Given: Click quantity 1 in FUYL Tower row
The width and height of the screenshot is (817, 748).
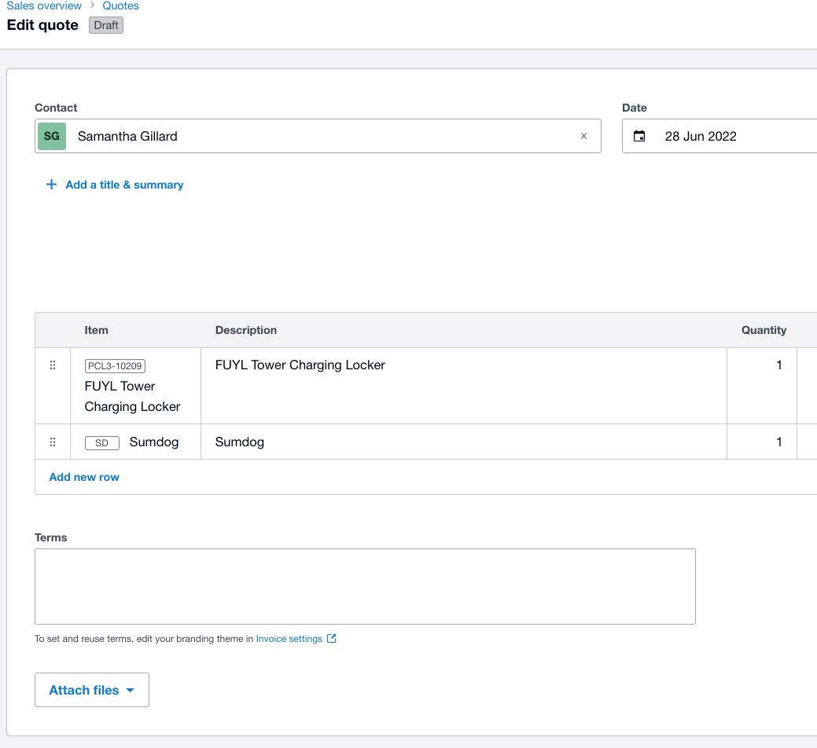Looking at the screenshot, I should tap(762, 386).
